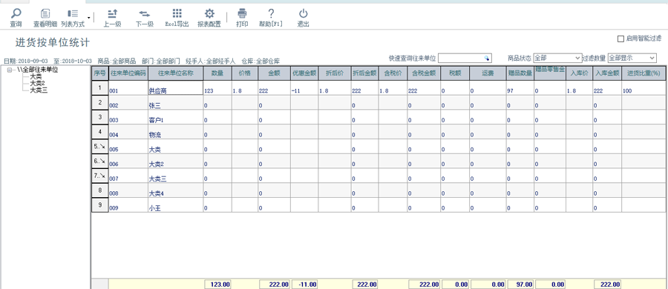Screen dimensions: 668x289
Task: Sort by 往来单位编码 column header
Action: [x=128, y=73]
